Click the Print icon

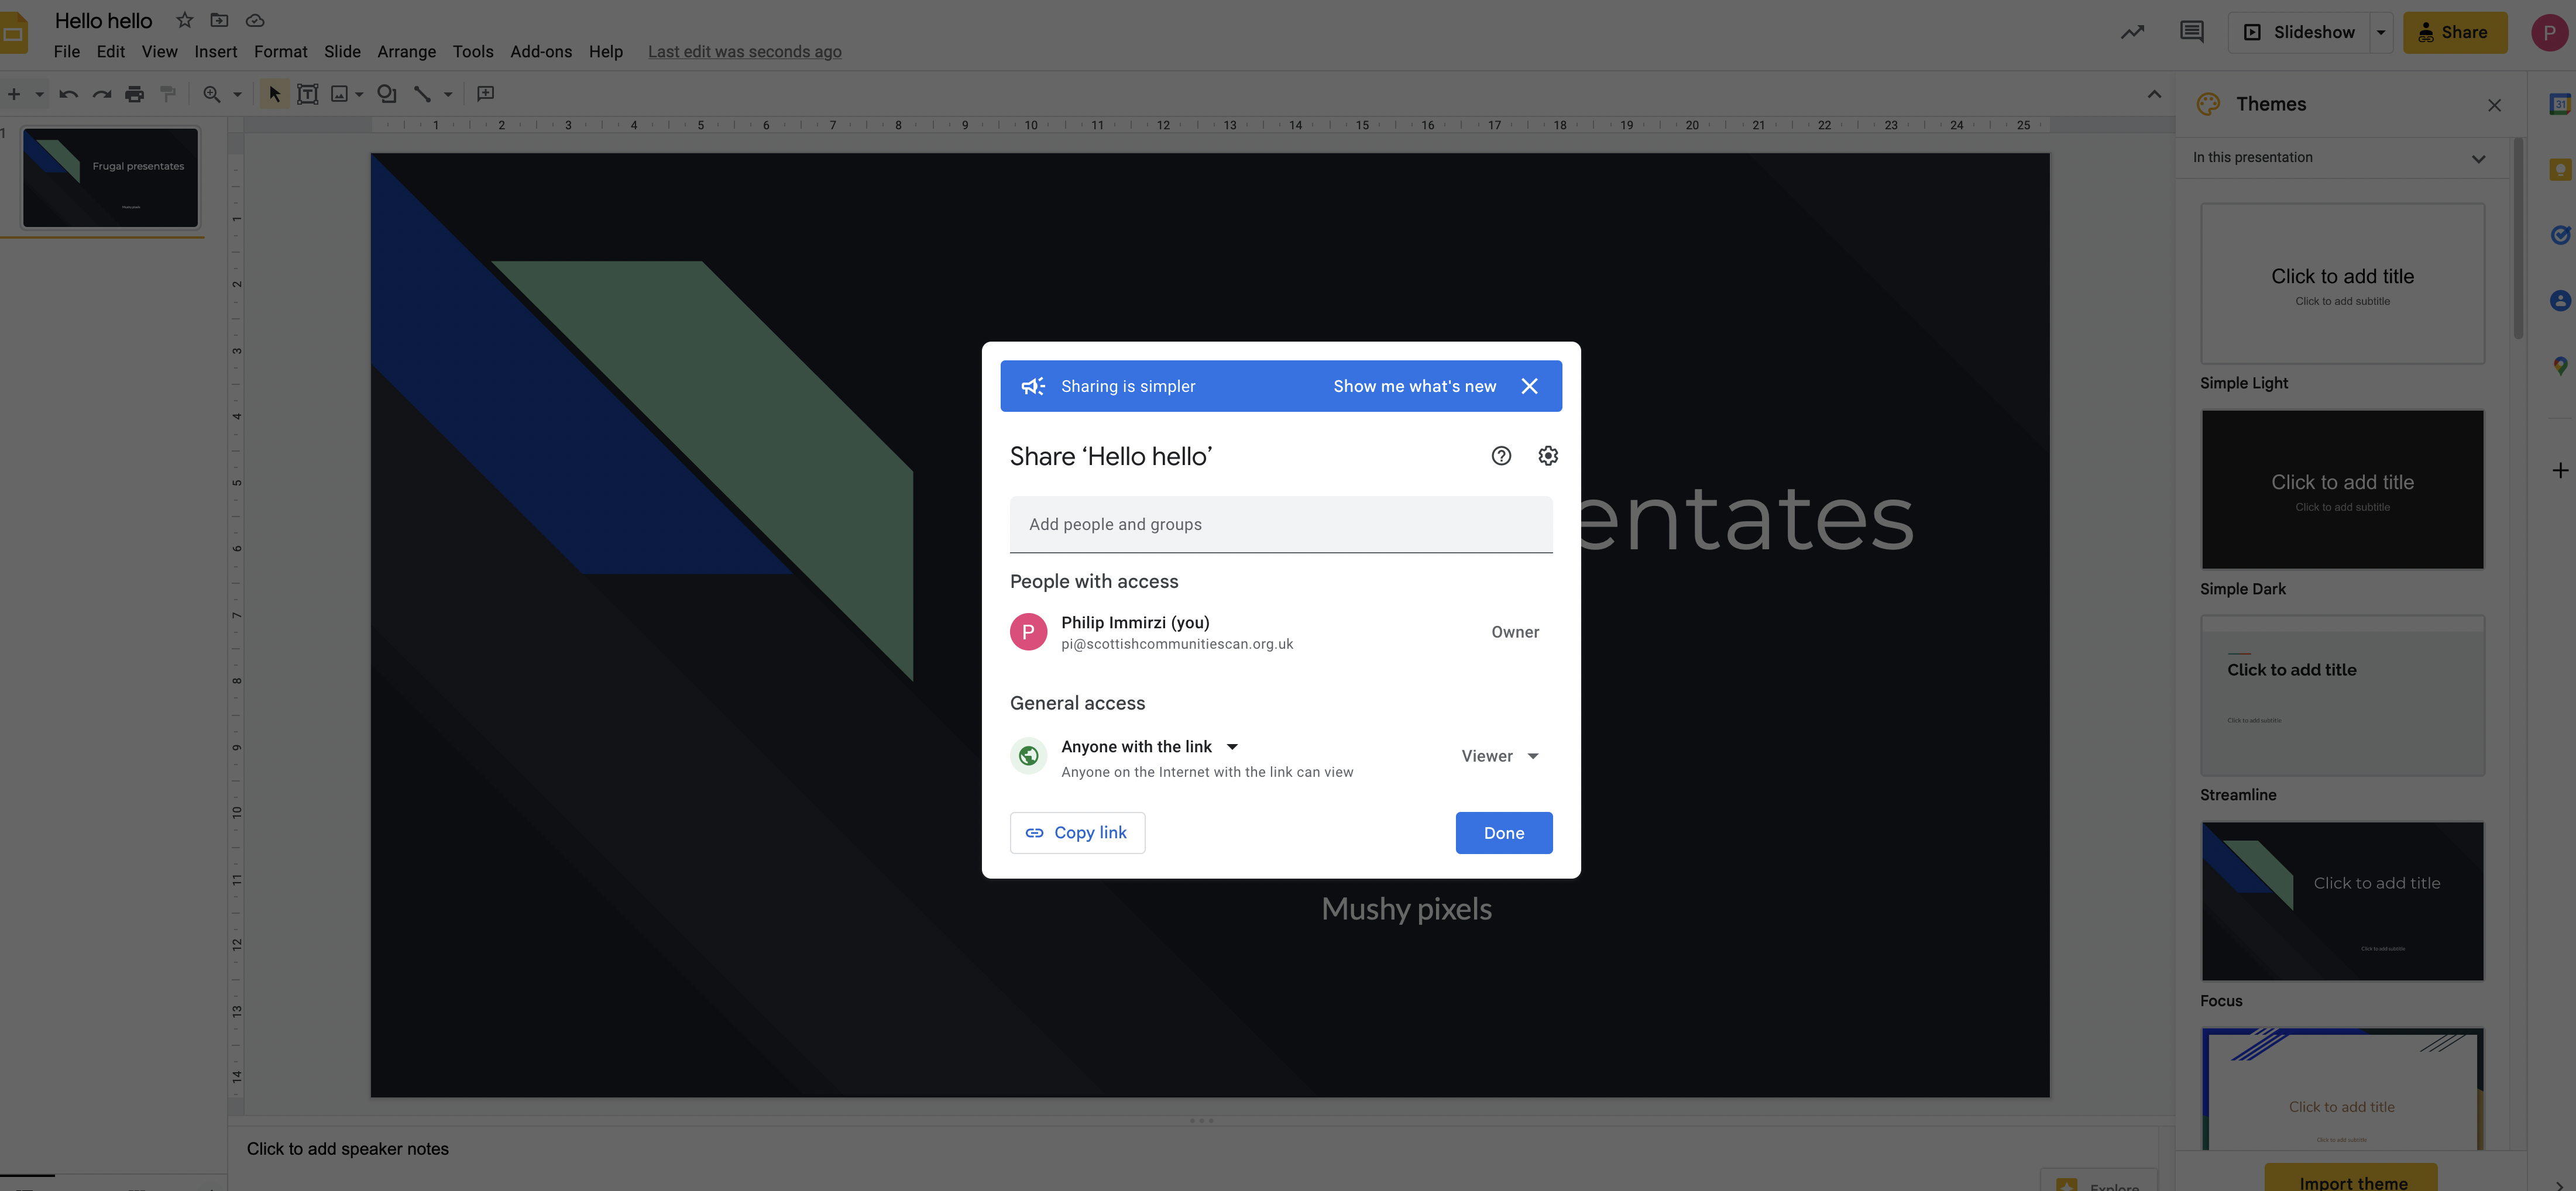(x=135, y=94)
